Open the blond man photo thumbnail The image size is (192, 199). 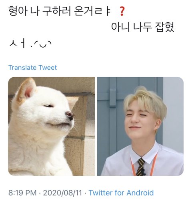click(x=140, y=126)
